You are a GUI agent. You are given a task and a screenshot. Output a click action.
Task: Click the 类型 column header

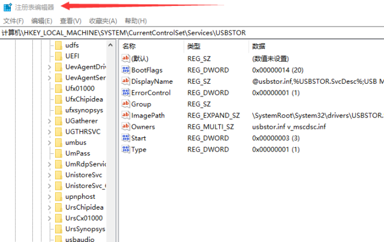tap(193, 46)
